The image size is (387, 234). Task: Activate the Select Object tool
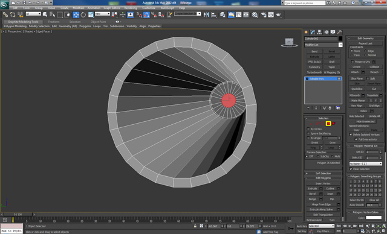pyautogui.click(x=45, y=14)
